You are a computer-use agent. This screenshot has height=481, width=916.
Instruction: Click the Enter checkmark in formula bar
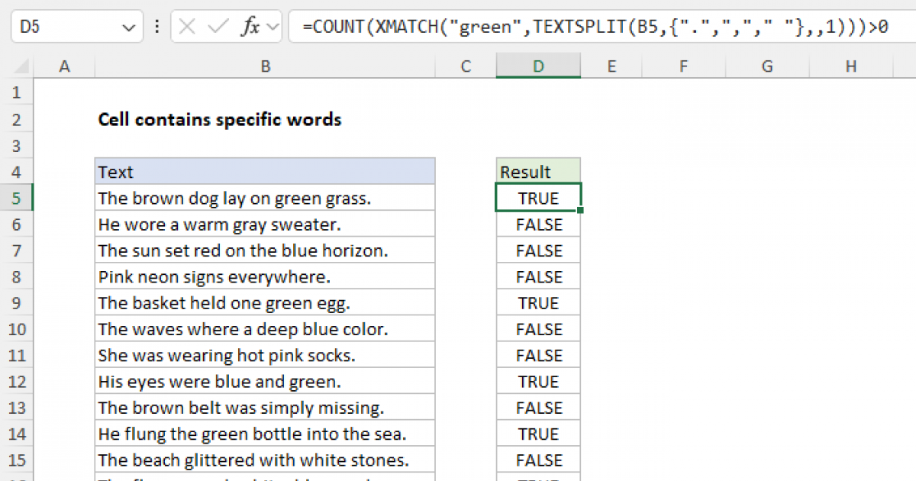click(x=218, y=27)
